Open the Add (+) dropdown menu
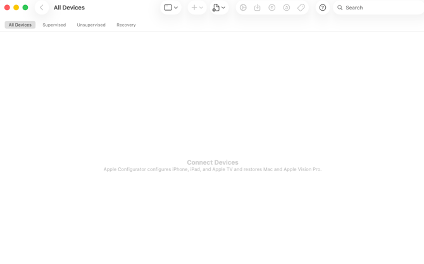424x264 pixels. tap(197, 8)
